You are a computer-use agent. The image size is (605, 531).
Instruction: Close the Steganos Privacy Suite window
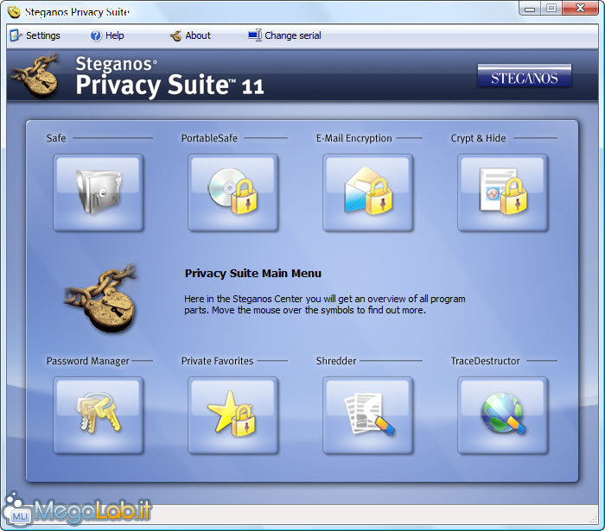pyautogui.click(x=580, y=9)
